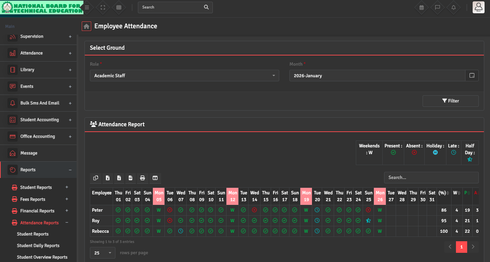Viewport: 490px width, 262px height.
Task: Open the Role dropdown showing Academic Staff
Action: click(184, 76)
